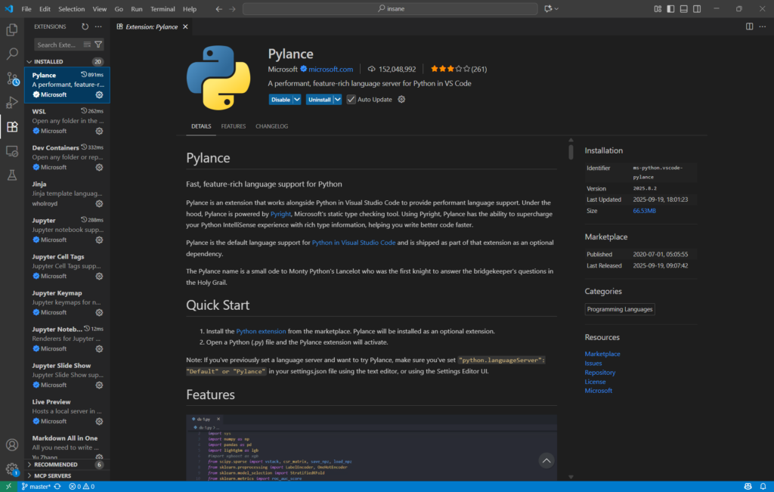774x492 pixels.
Task: Open manage gear for Jupyter extension
Action: [99, 240]
